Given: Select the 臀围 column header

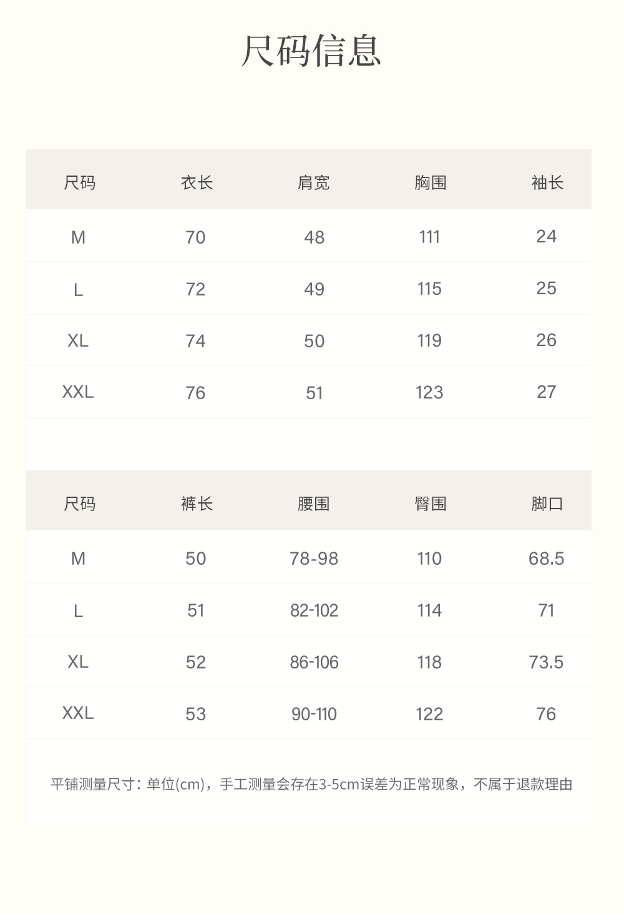Looking at the screenshot, I should pos(430,504).
